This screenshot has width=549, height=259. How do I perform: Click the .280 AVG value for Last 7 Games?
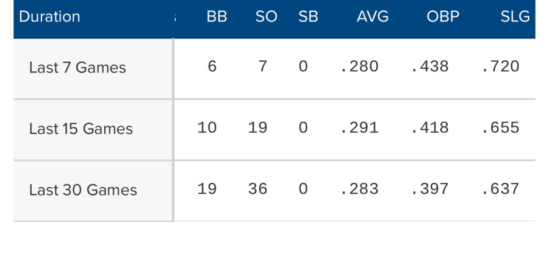(x=359, y=66)
